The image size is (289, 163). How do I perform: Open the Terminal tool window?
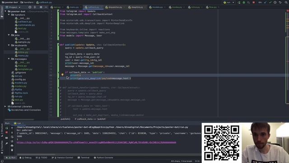(84, 158)
